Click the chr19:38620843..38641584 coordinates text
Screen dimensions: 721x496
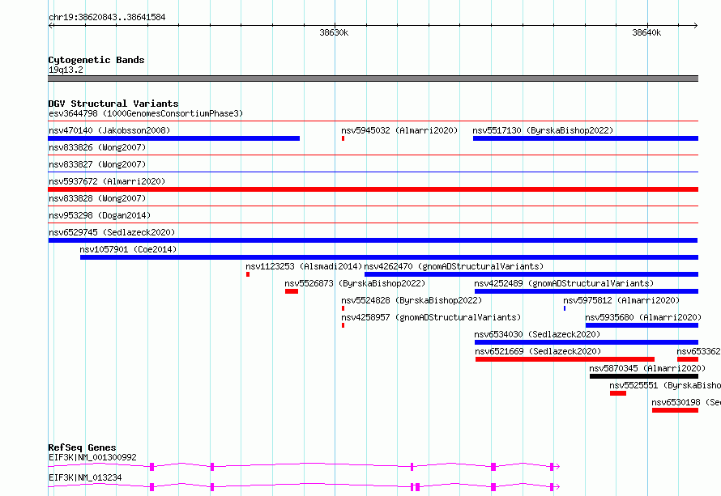pyautogui.click(x=107, y=17)
